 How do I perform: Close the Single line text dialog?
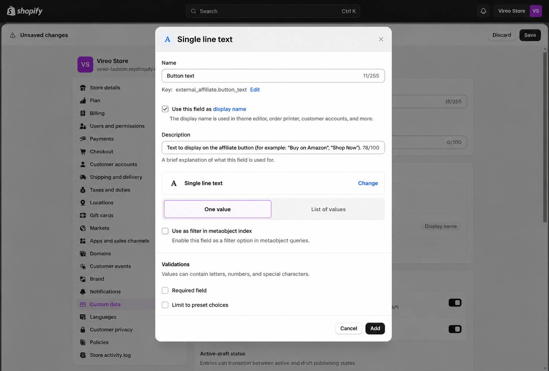tap(381, 39)
